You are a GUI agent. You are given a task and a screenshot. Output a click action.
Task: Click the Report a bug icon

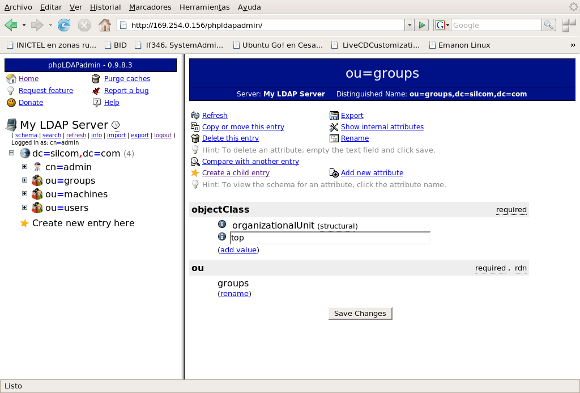[x=96, y=91]
